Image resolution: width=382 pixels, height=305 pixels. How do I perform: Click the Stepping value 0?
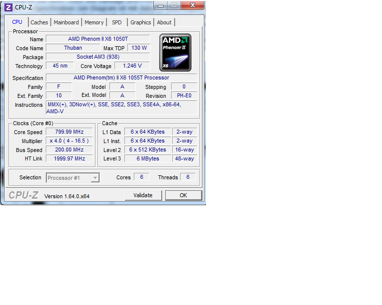coord(184,86)
